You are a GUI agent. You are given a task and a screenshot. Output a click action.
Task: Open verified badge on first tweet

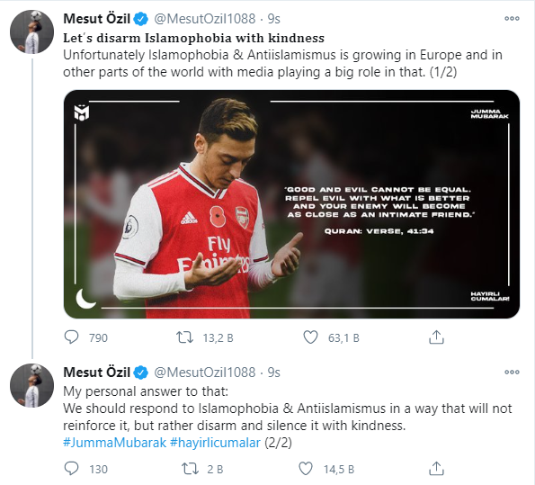[140, 19]
